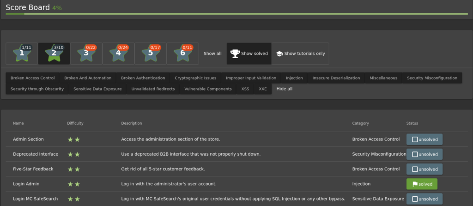The image size is (473, 206).
Task: Toggle Cryptographic Issues category filter
Action: click(x=195, y=78)
